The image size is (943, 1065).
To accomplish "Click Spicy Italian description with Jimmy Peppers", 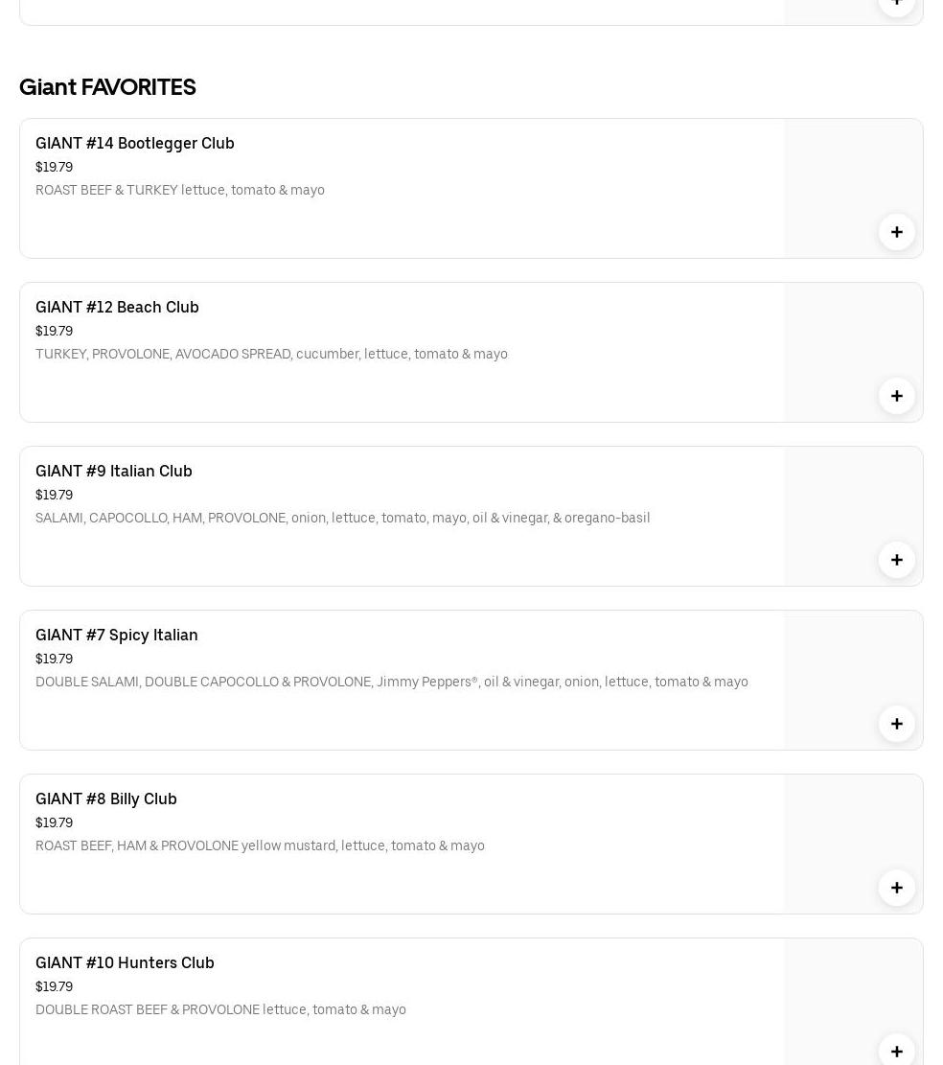I will coord(391,682).
